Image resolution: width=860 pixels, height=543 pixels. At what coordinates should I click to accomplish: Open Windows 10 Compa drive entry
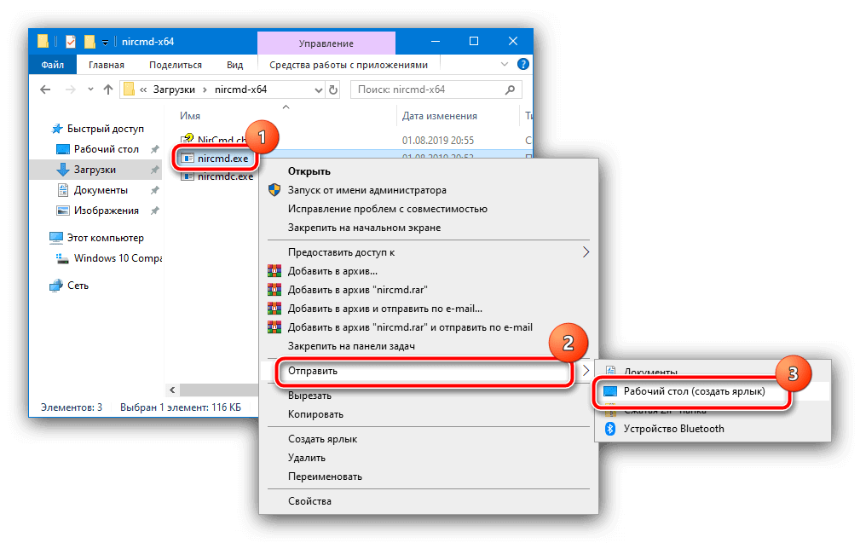coord(109,258)
